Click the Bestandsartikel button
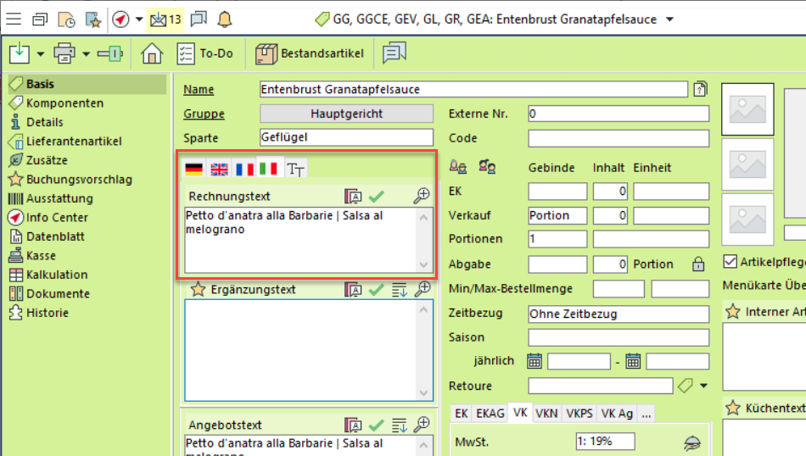Image resolution: width=806 pixels, height=456 pixels. (x=310, y=53)
